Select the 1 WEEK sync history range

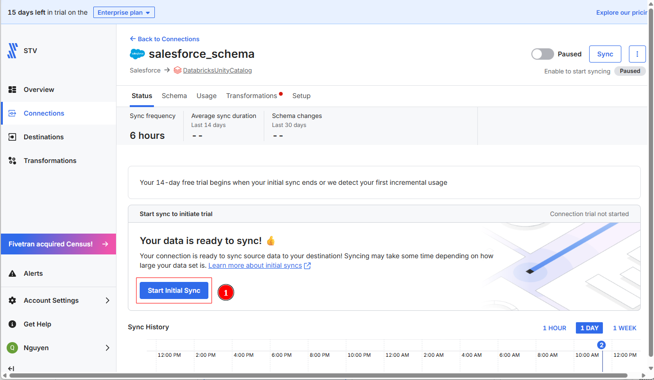(x=624, y=328)
